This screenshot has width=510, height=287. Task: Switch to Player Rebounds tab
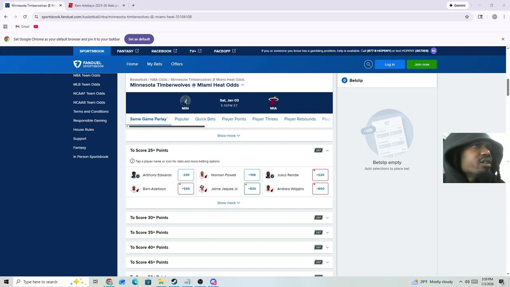click(300, 119)
